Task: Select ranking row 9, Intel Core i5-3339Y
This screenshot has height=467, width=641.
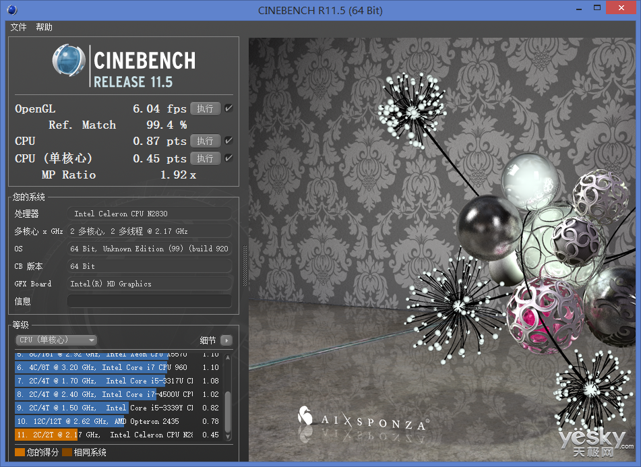Action: 118,408
